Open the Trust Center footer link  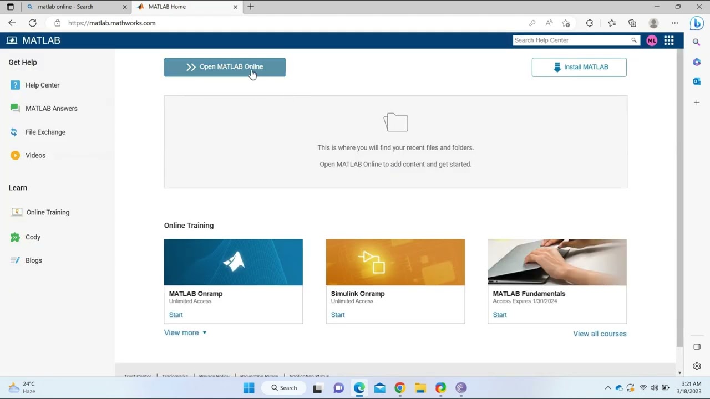138,376
